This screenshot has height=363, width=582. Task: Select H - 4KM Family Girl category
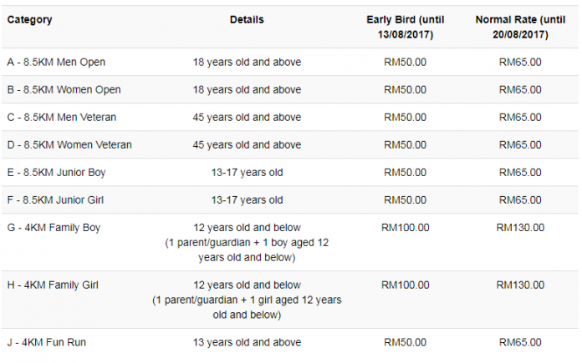click(x=53, y=285)
